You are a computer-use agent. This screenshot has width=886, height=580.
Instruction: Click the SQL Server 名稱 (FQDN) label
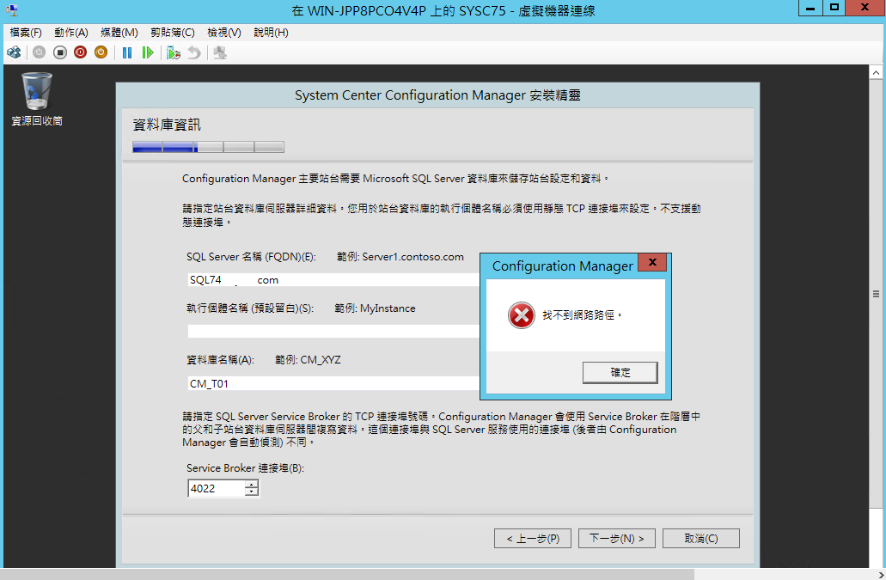(x=251, y=257)
